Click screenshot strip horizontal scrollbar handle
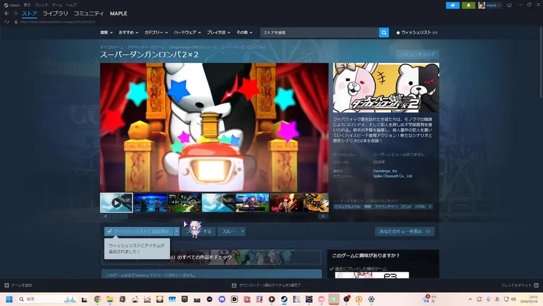 119,216
